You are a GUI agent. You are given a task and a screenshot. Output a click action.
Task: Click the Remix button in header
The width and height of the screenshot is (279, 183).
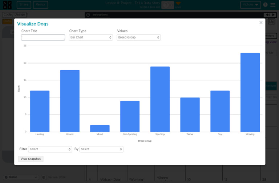click(40, 5)
